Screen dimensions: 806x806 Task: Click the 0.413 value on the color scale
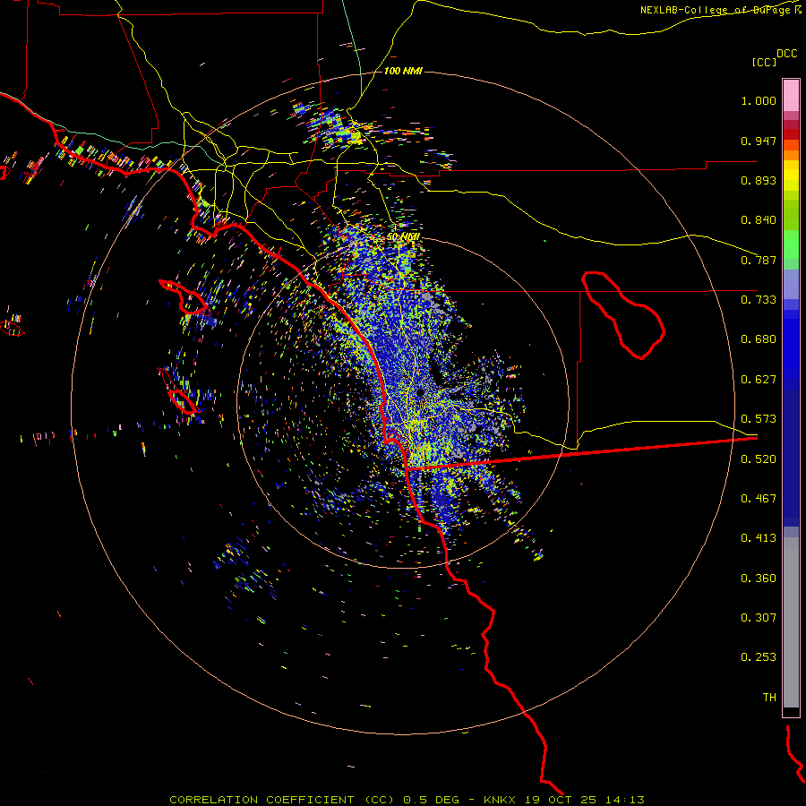tap(759, 538)
